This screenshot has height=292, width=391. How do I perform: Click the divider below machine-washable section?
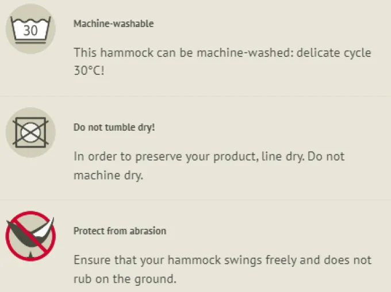click(x=195, y=96)
